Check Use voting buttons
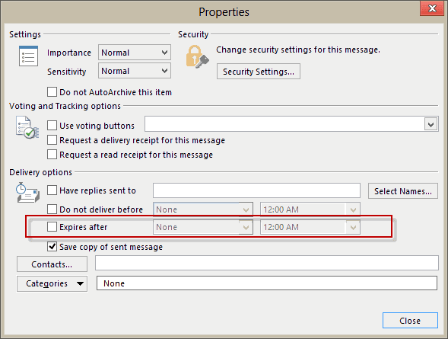Screen dimensions: 448x339 pos(52,125)
